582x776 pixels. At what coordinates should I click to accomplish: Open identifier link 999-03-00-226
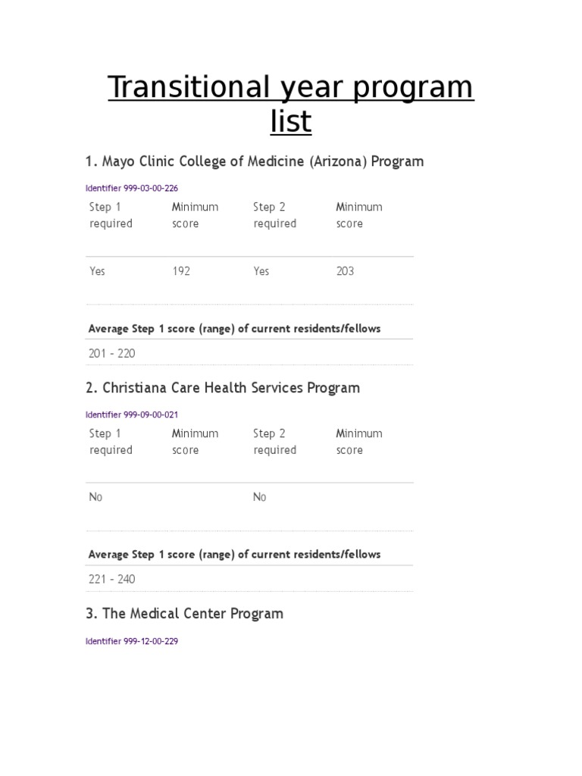click(132, 188)
